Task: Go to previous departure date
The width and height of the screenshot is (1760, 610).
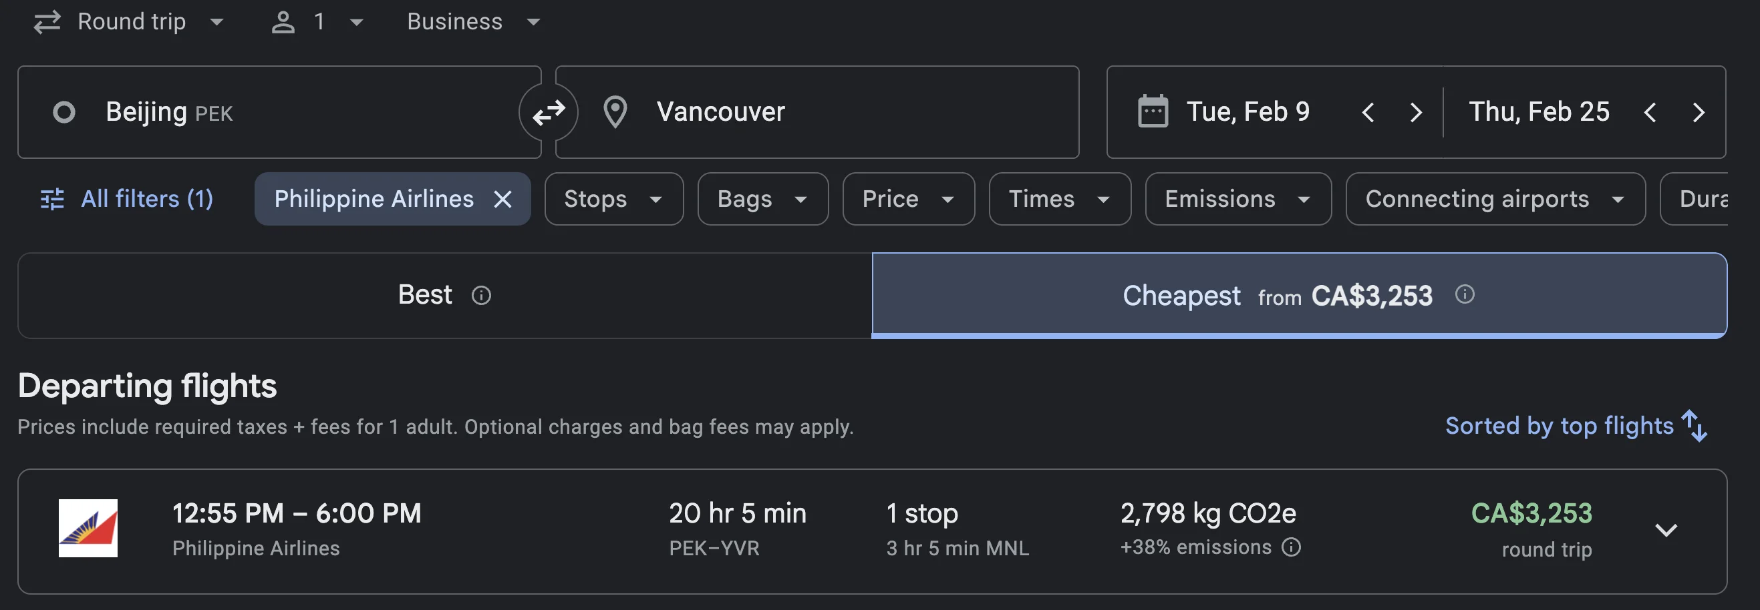Action: [1368, 112]
